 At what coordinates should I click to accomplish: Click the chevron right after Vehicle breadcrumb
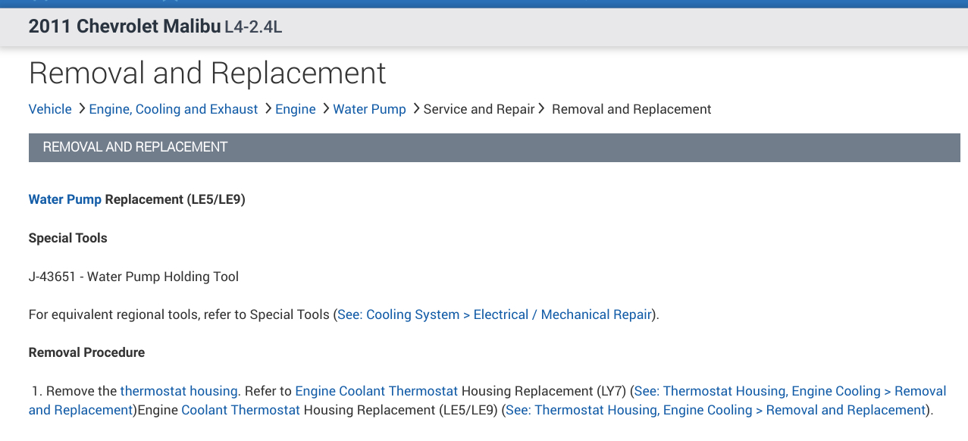(x=81, y=109)
